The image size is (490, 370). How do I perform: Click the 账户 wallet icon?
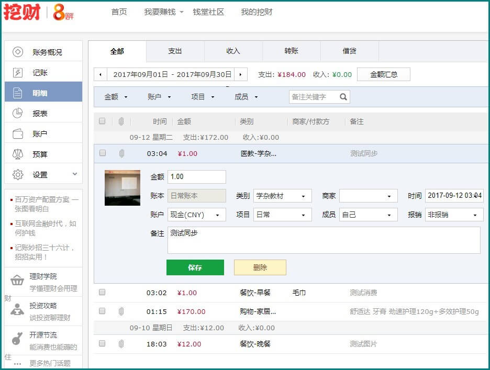click(18, 134)
